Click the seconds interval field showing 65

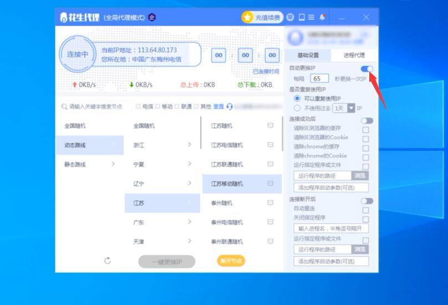[x=319, y=79]
